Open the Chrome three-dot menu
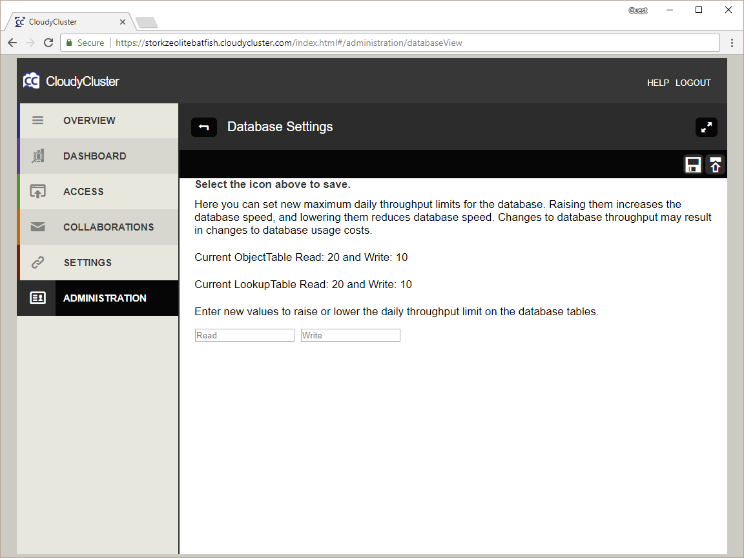Screen dimensions: 744x558 (x=732, y=43)
